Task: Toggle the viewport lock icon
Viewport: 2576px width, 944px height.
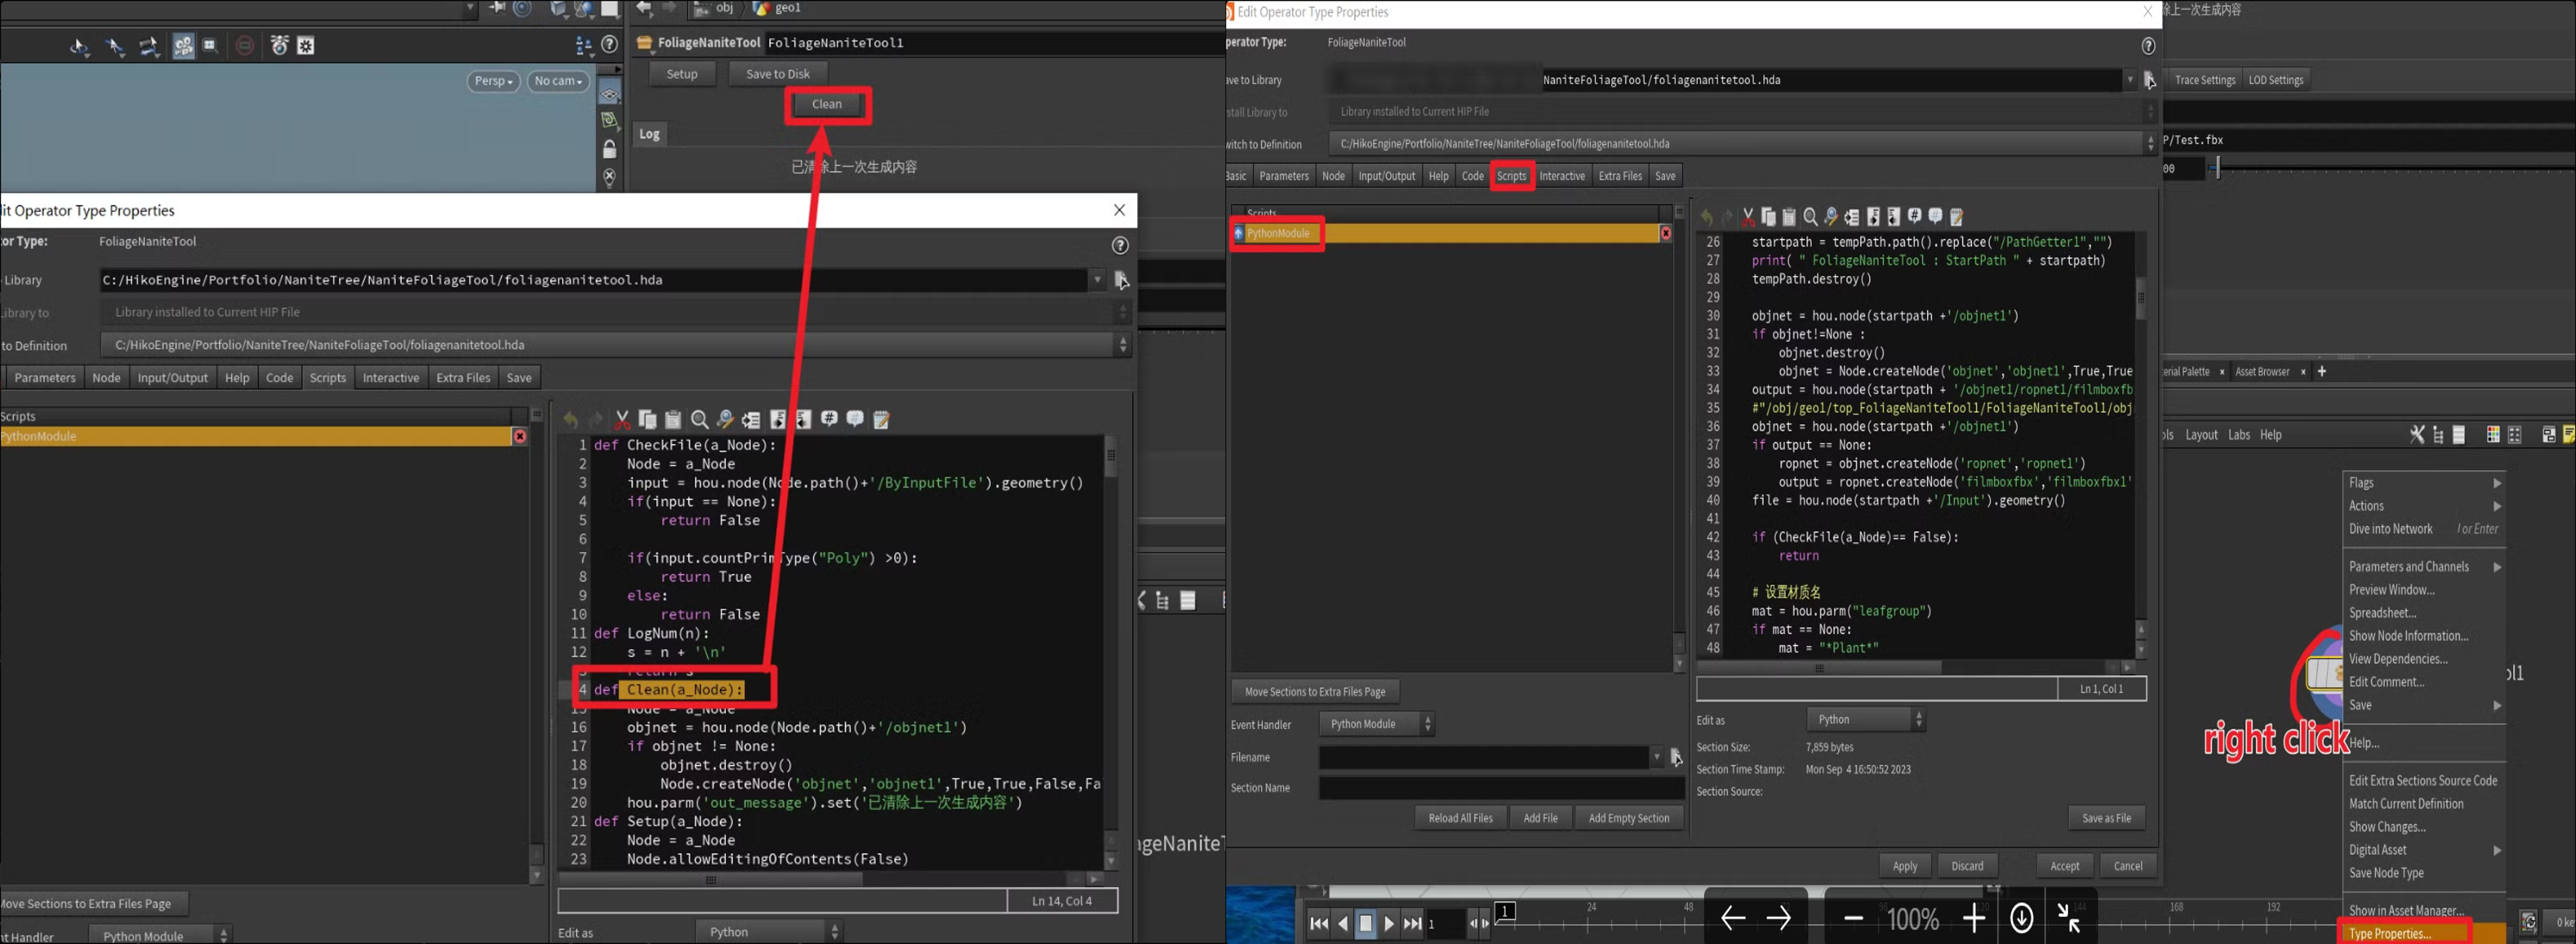Action: click(609, 150)
